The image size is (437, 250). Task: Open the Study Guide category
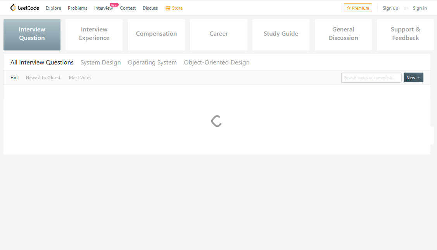pyautogui.click(x=281, y=35)
